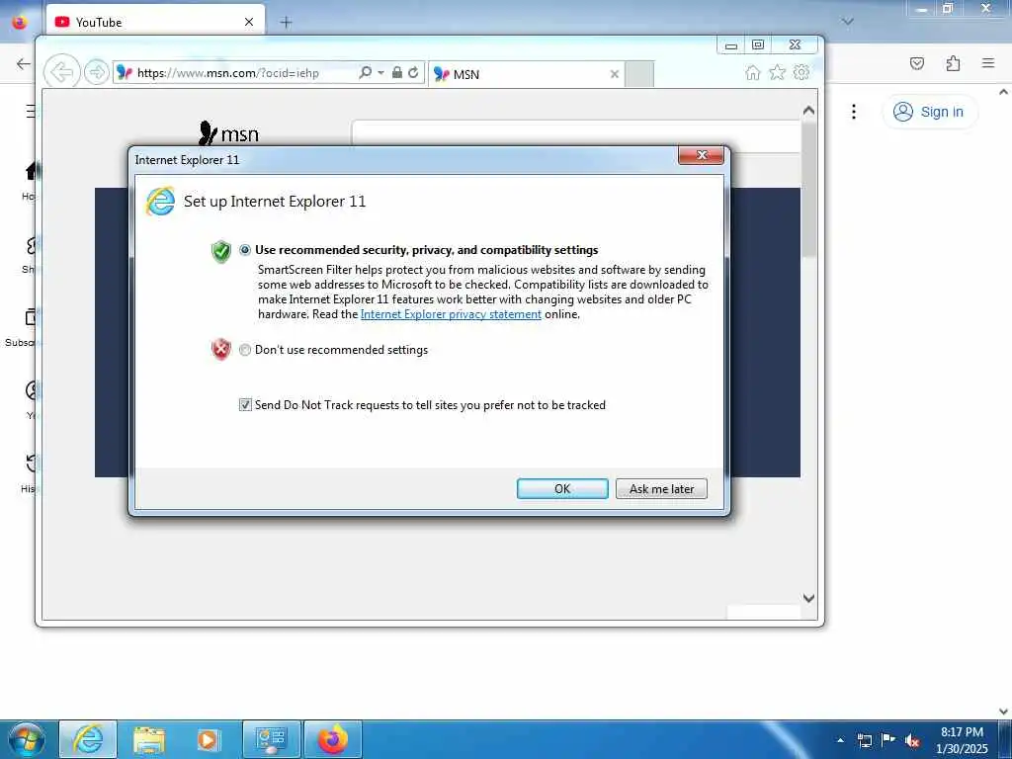
Task: Launch Windows Media Player from taskbar
Action: point(210,739)
